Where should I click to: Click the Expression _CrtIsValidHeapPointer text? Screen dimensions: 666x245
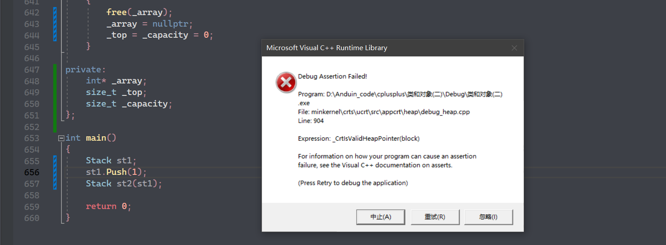[x=359, y=138]
